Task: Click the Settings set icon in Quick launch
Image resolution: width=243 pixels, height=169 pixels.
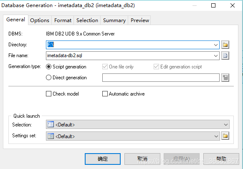Action: (x=51, y=136)
